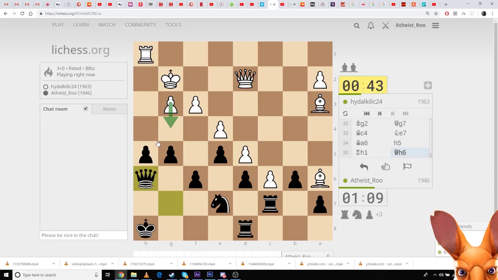Open Steam from the taskbar
The image size is (498, 280).
[172, 275]
